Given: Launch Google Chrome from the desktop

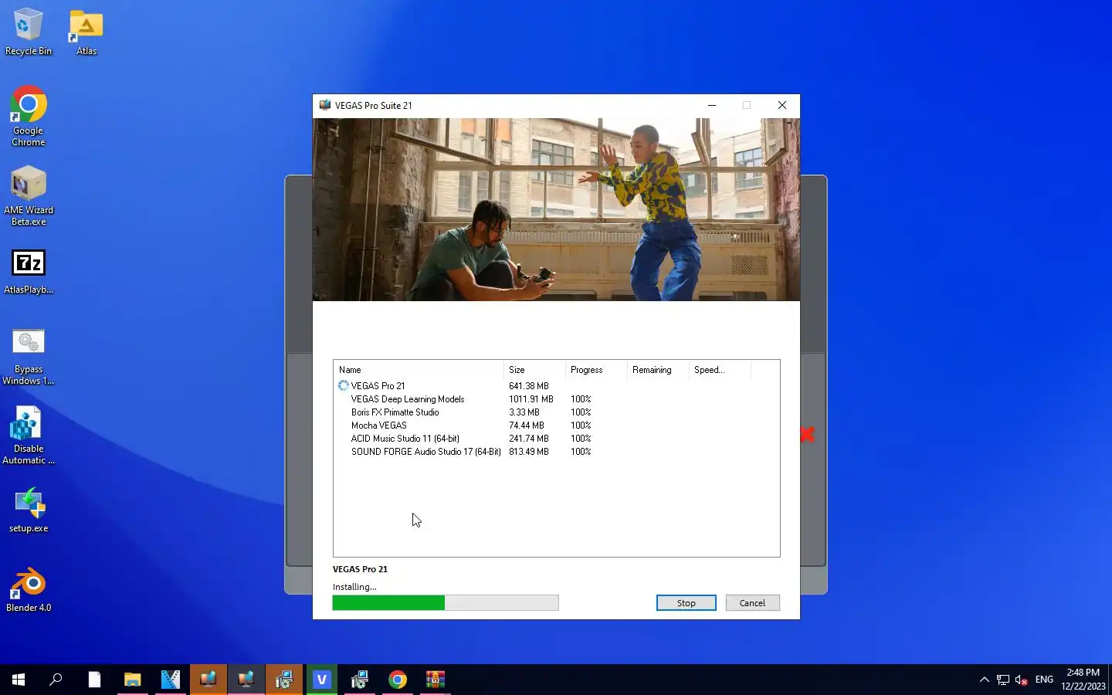Looking at the screenshot, I should 29,117.
